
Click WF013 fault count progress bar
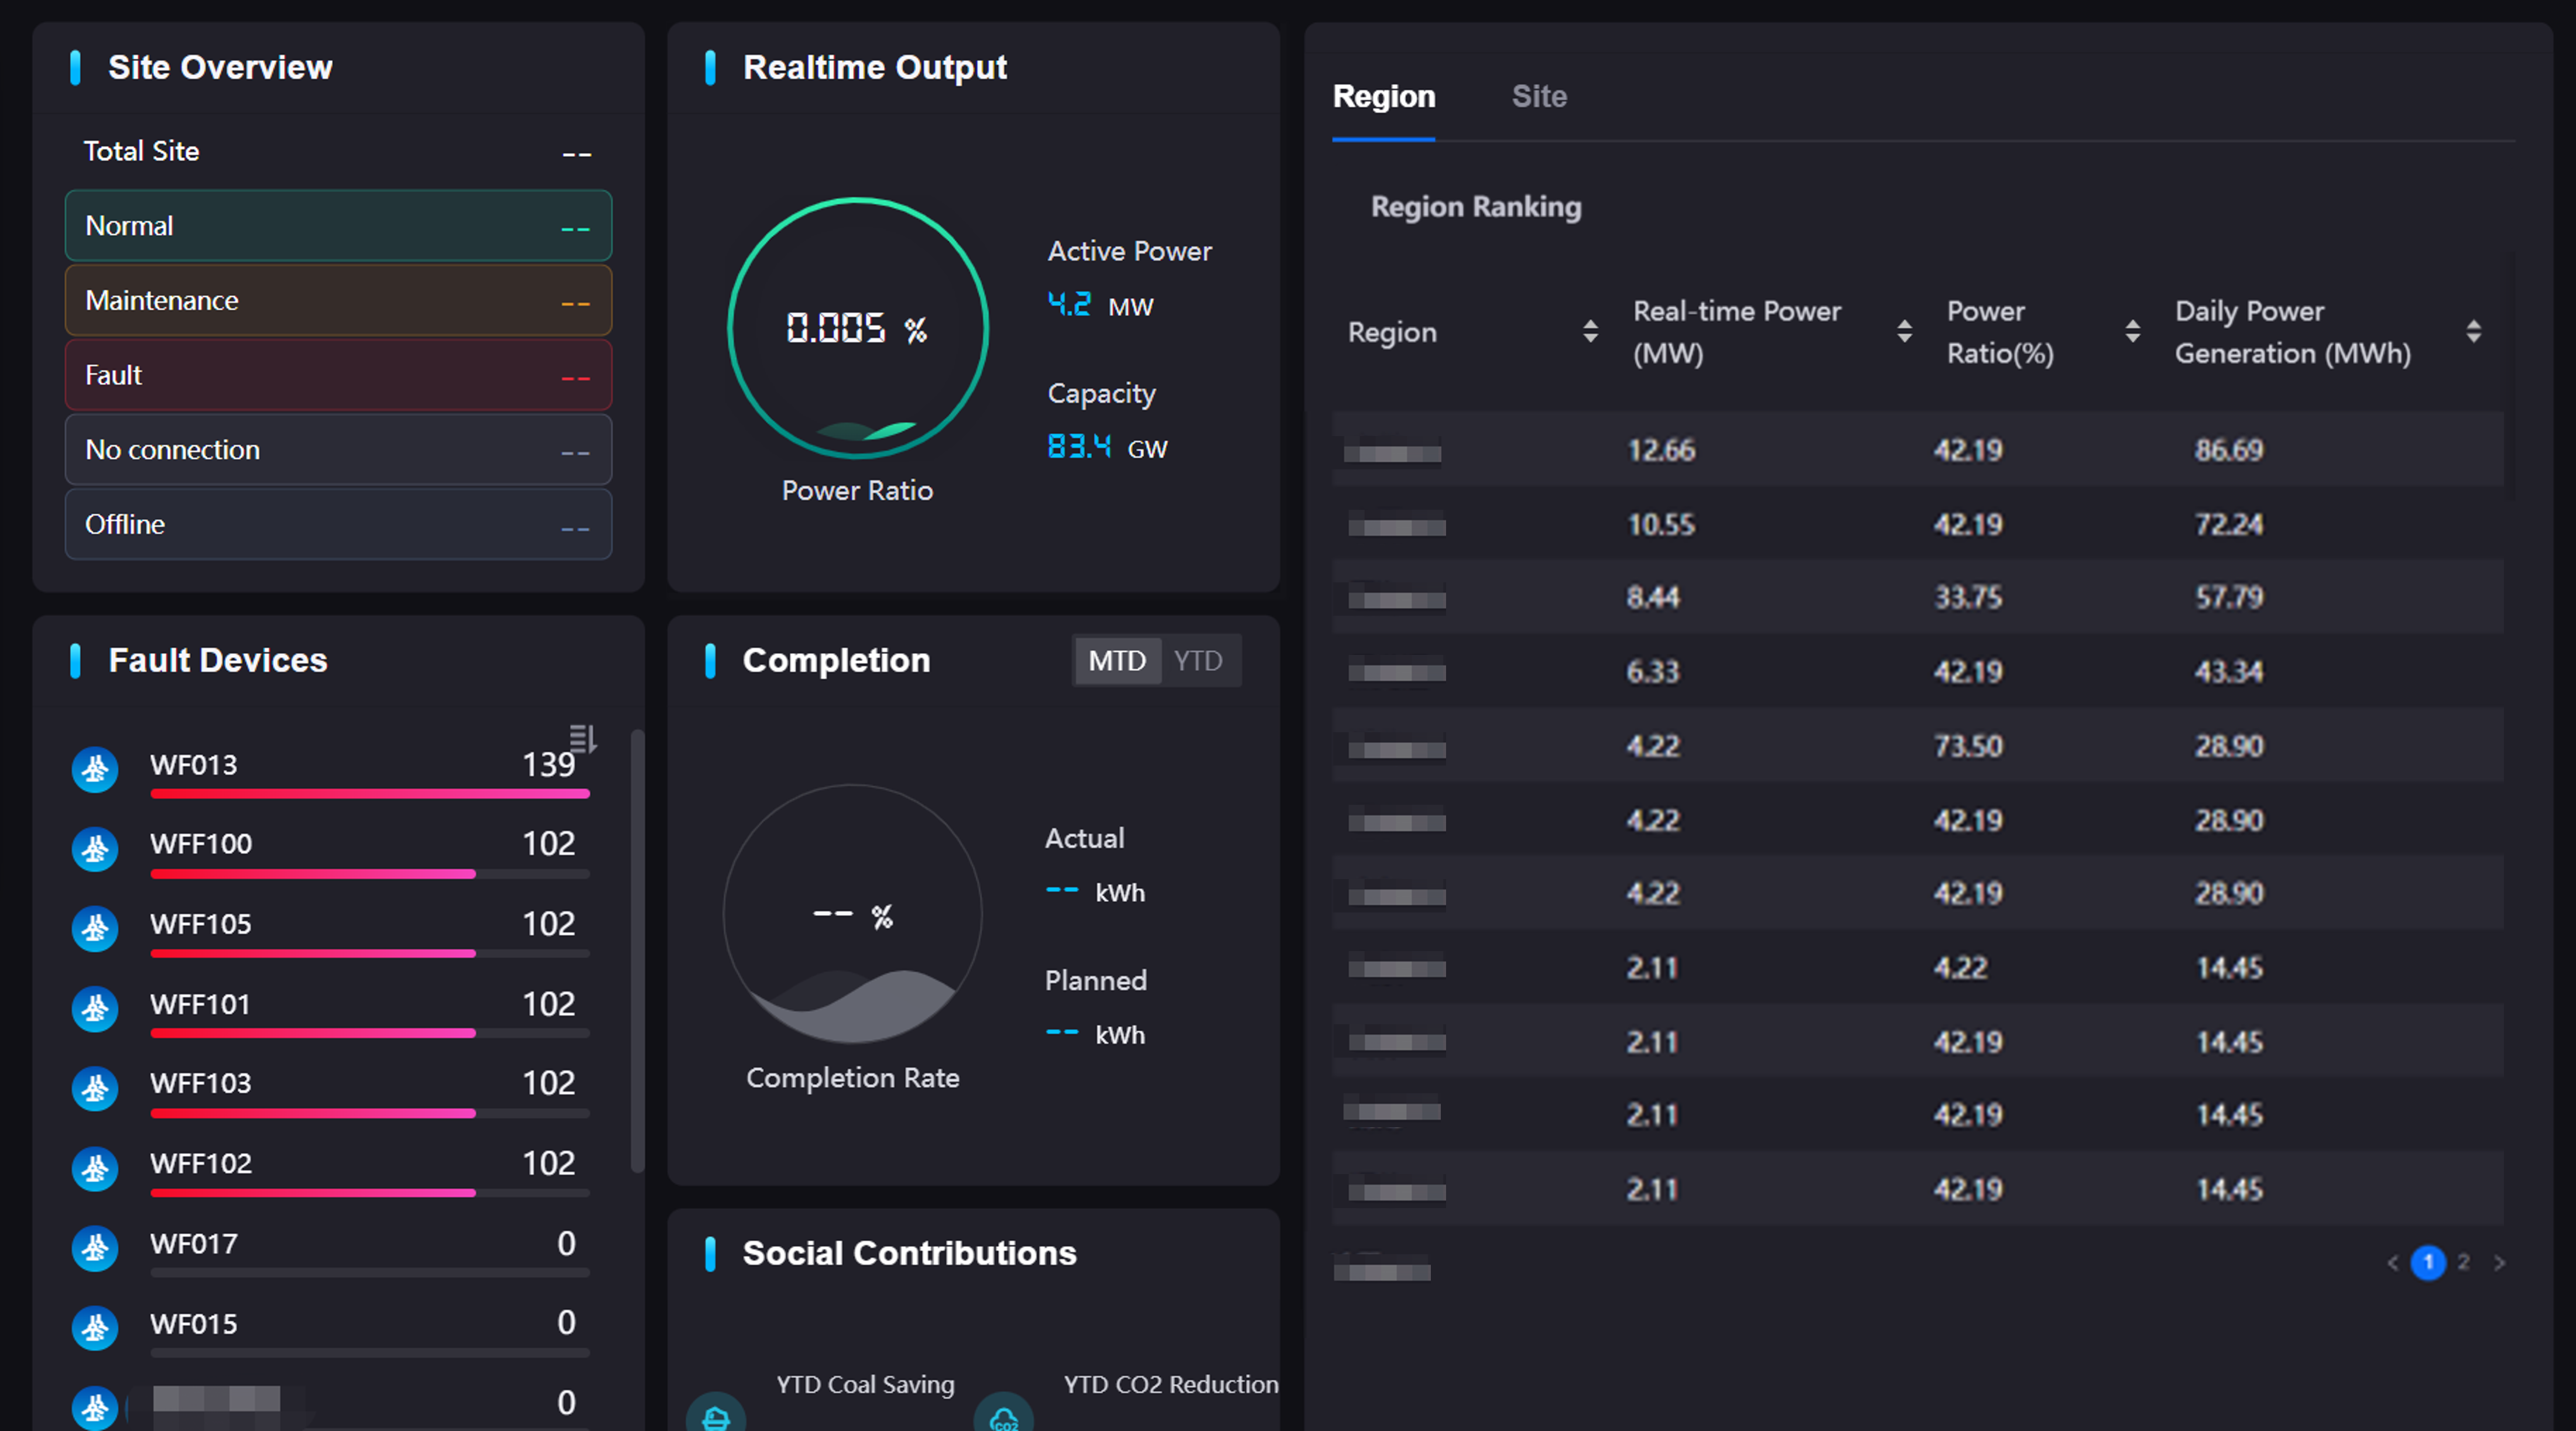(370, 794)
